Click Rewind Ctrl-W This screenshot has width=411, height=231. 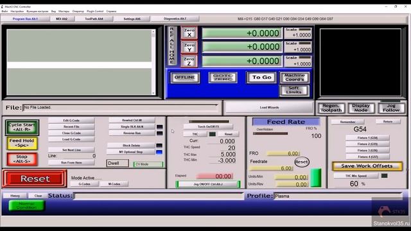[132, 120]
